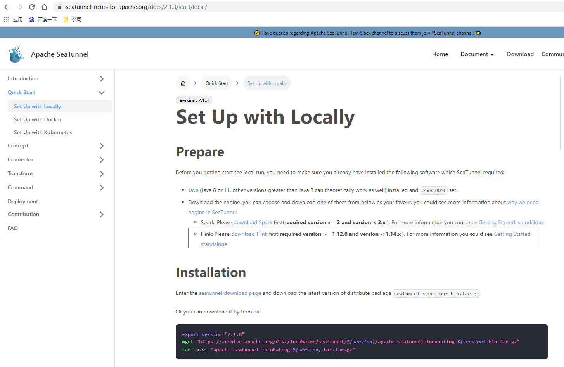Click the Version: 2.1.3 badge
564x367 pixels.
click(194, 100)
